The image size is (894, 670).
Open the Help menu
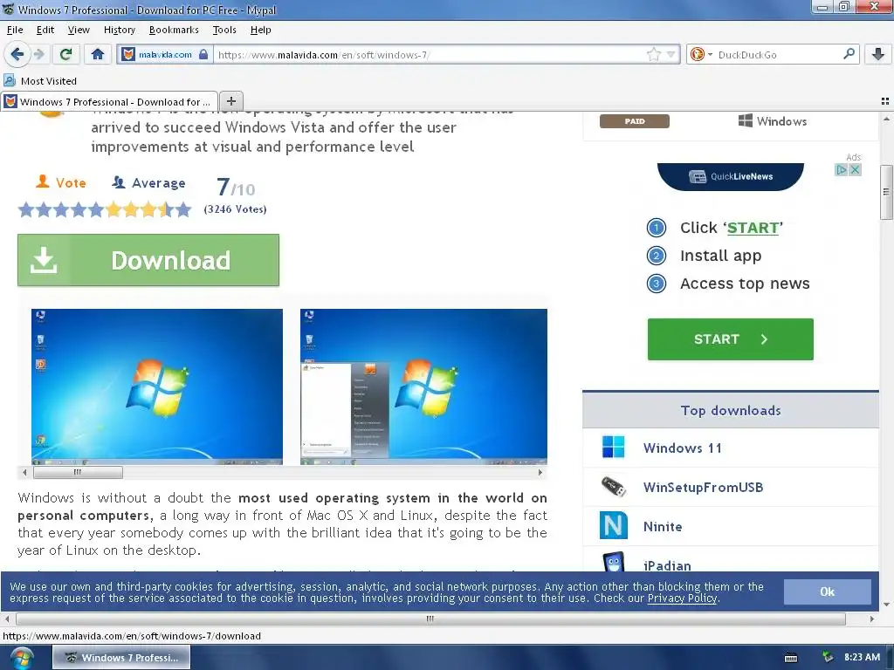260,30
